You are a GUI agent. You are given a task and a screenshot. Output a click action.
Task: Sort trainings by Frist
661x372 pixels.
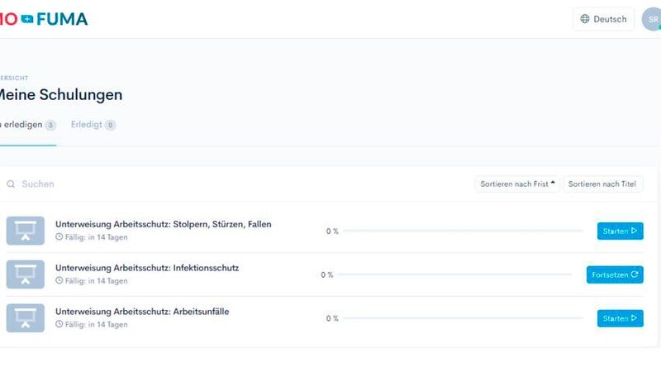[x=517, y=184]
